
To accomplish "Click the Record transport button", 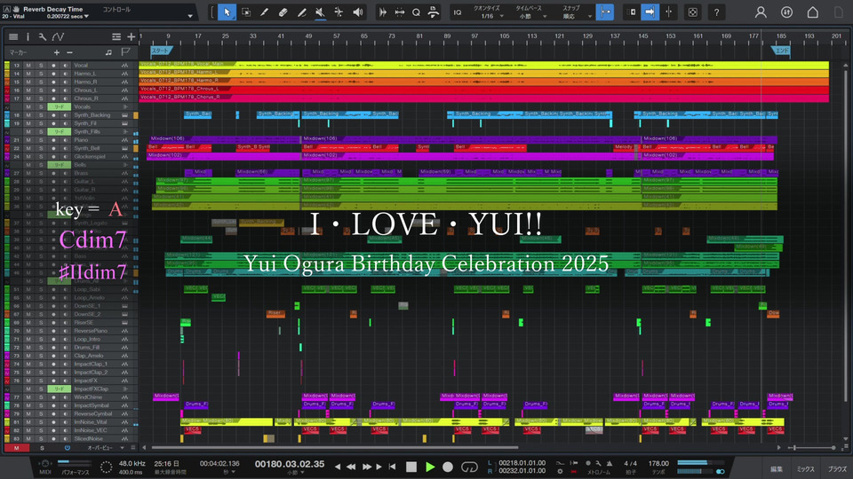I will (448, 467).
